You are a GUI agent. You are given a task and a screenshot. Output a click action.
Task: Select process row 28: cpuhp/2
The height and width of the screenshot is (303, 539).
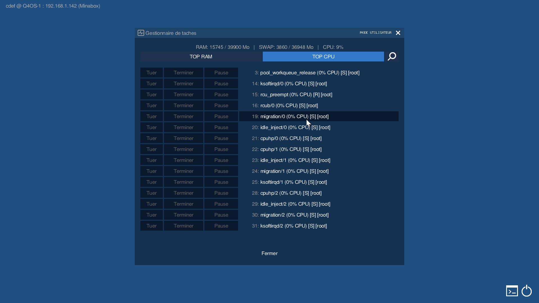(x=319, y=193)
